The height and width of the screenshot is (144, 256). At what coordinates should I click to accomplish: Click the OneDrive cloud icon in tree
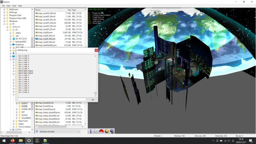[13, 44]
